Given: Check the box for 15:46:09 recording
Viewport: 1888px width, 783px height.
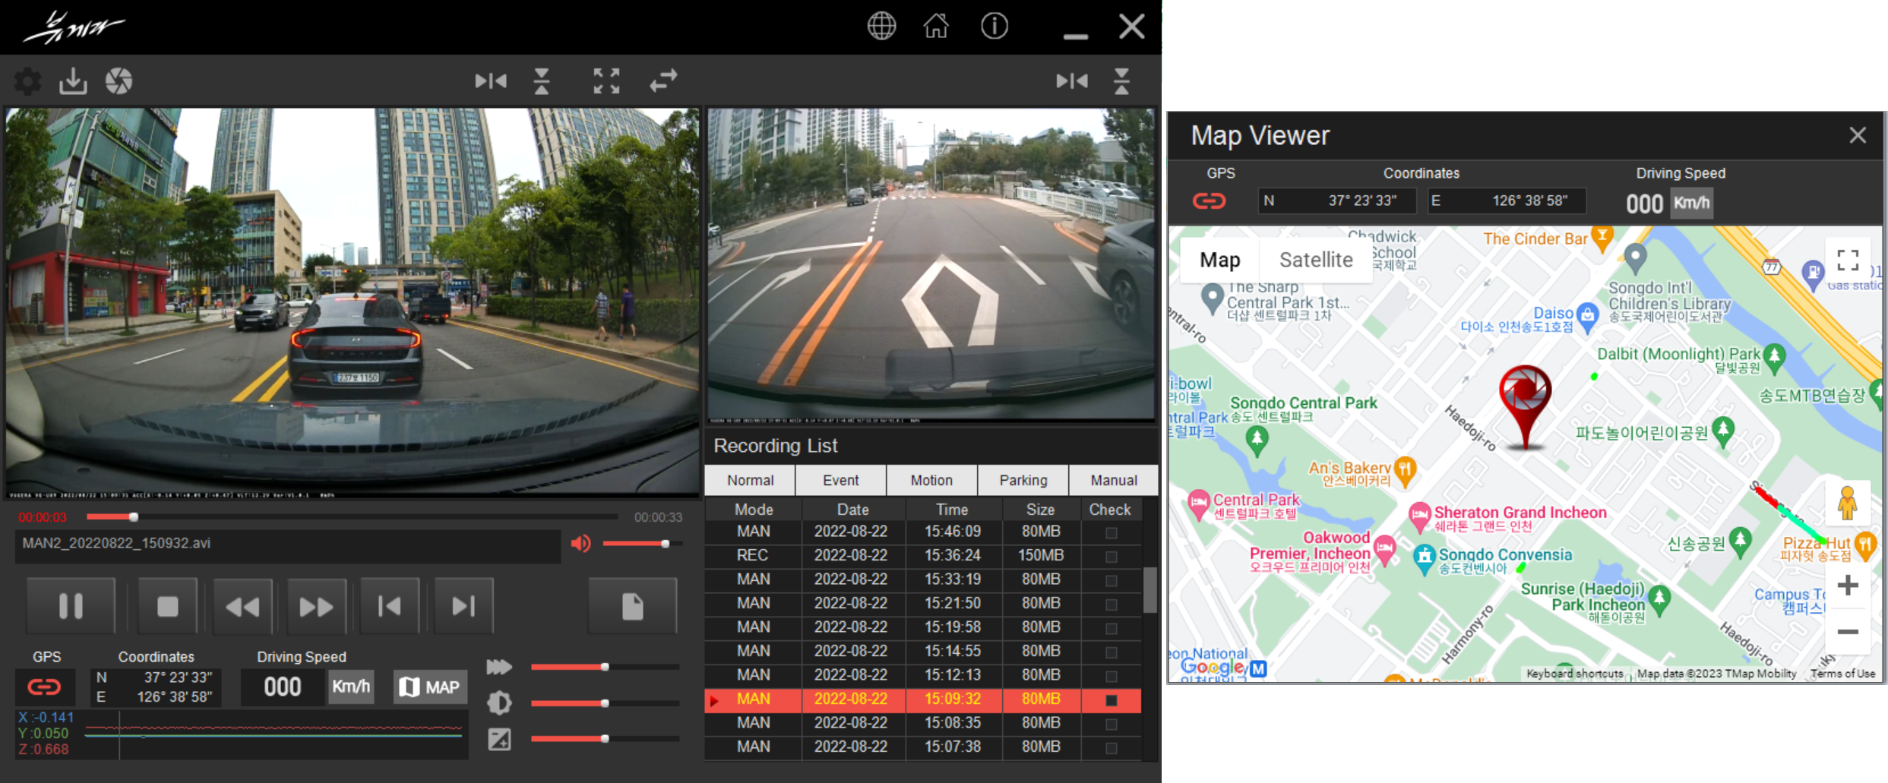Looking at the screenshot, I should click(1111, 532).
